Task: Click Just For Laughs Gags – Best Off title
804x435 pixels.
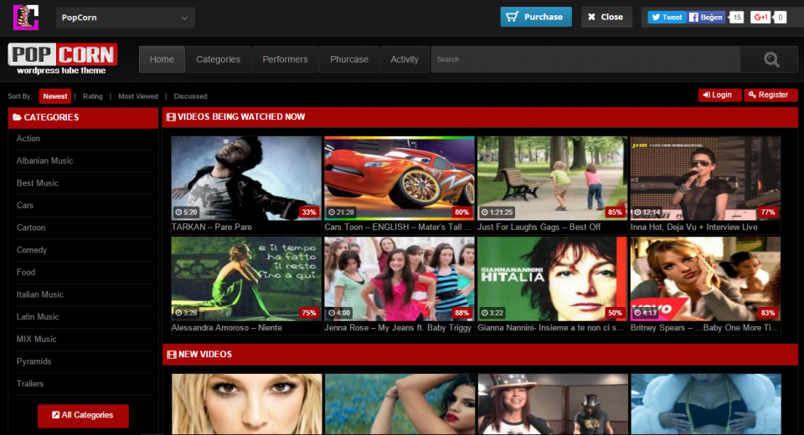Action: pyautogui.click(x=539, y=227)
